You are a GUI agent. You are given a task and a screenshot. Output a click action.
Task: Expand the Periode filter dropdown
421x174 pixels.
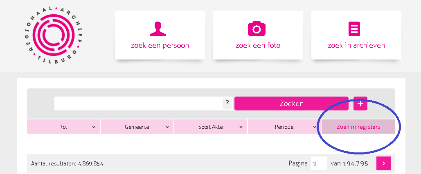tap(284, 127)
